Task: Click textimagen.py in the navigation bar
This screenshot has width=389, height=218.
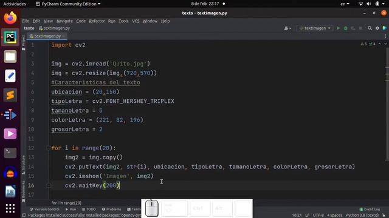Action: [x=54, y=28]
